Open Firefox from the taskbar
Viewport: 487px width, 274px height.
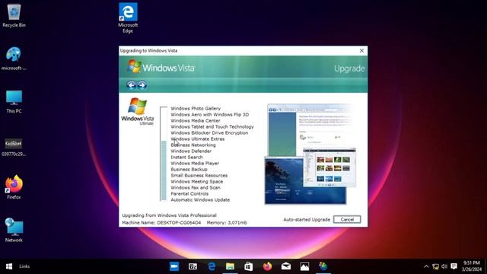point(267,266)
